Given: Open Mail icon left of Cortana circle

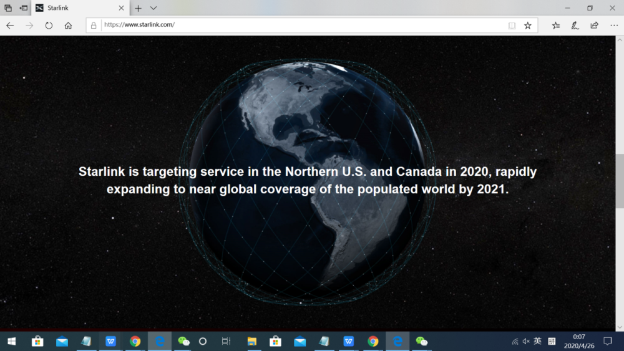Looking at the screenshot, I should [x=62, y=341].
